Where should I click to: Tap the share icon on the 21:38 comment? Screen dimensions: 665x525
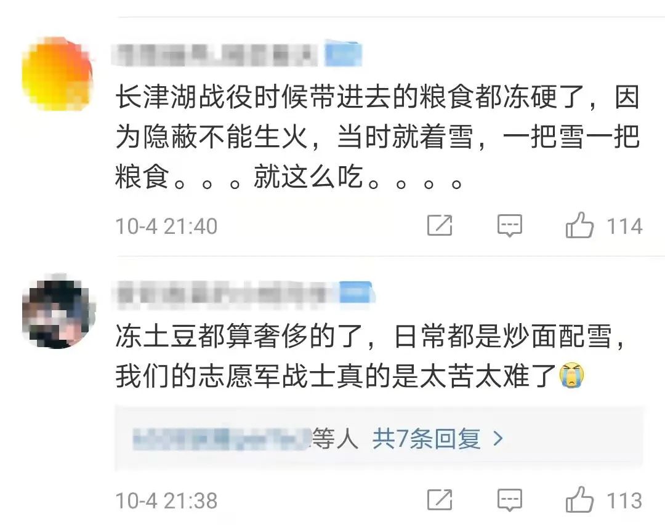[x=440, y=500]
